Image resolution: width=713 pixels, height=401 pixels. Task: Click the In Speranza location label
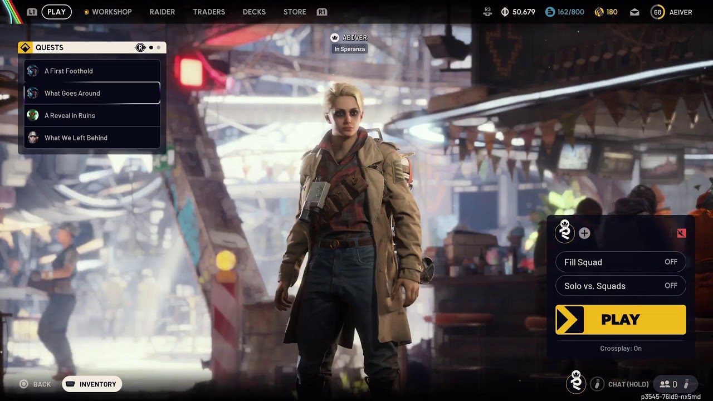[350, 49]
